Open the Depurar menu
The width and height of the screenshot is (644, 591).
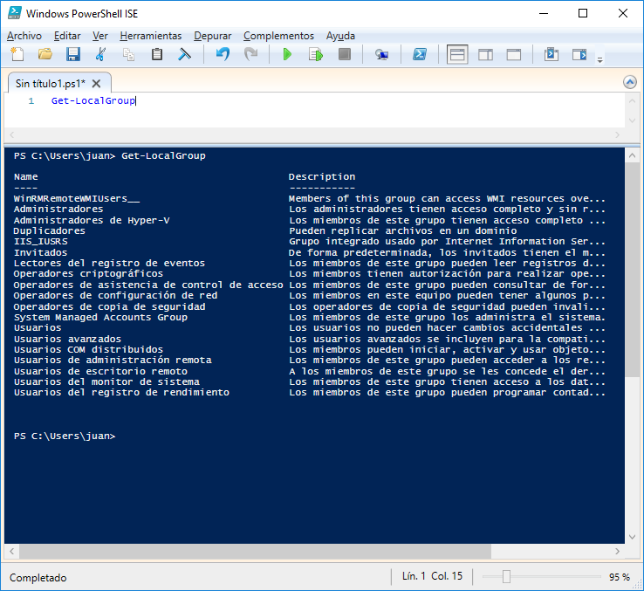(x=213, y=36)
